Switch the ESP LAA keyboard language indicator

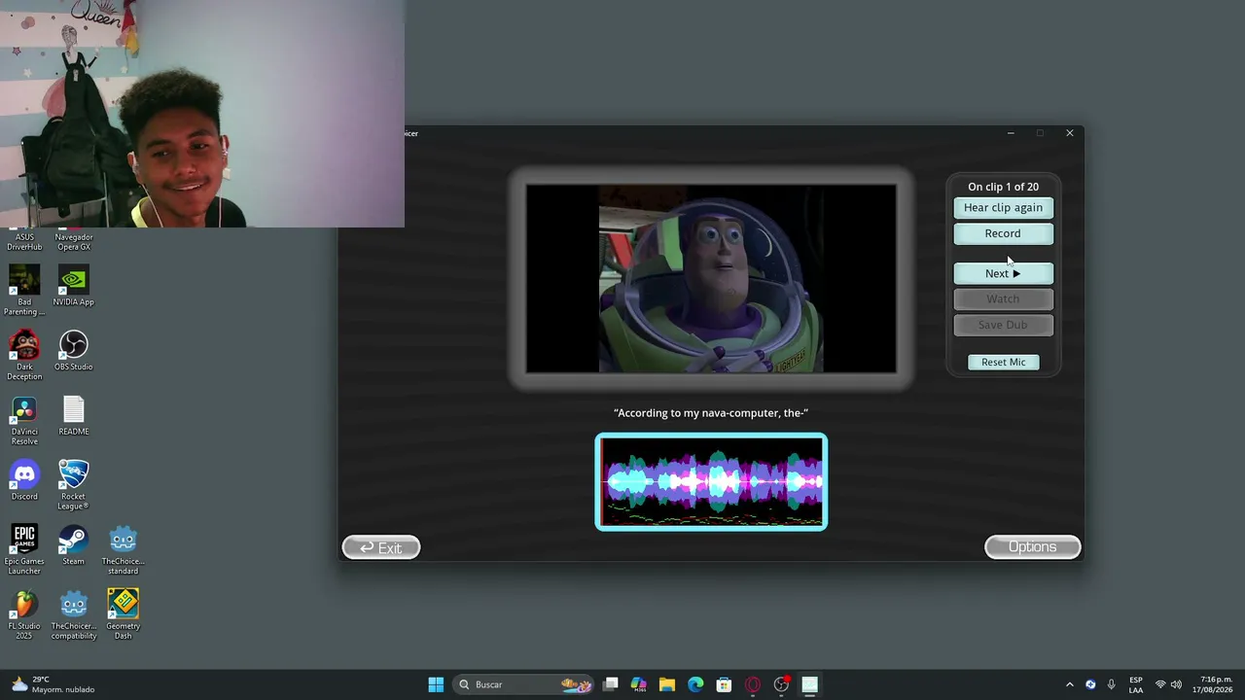pyautogui.click(x=1135, y=684)
